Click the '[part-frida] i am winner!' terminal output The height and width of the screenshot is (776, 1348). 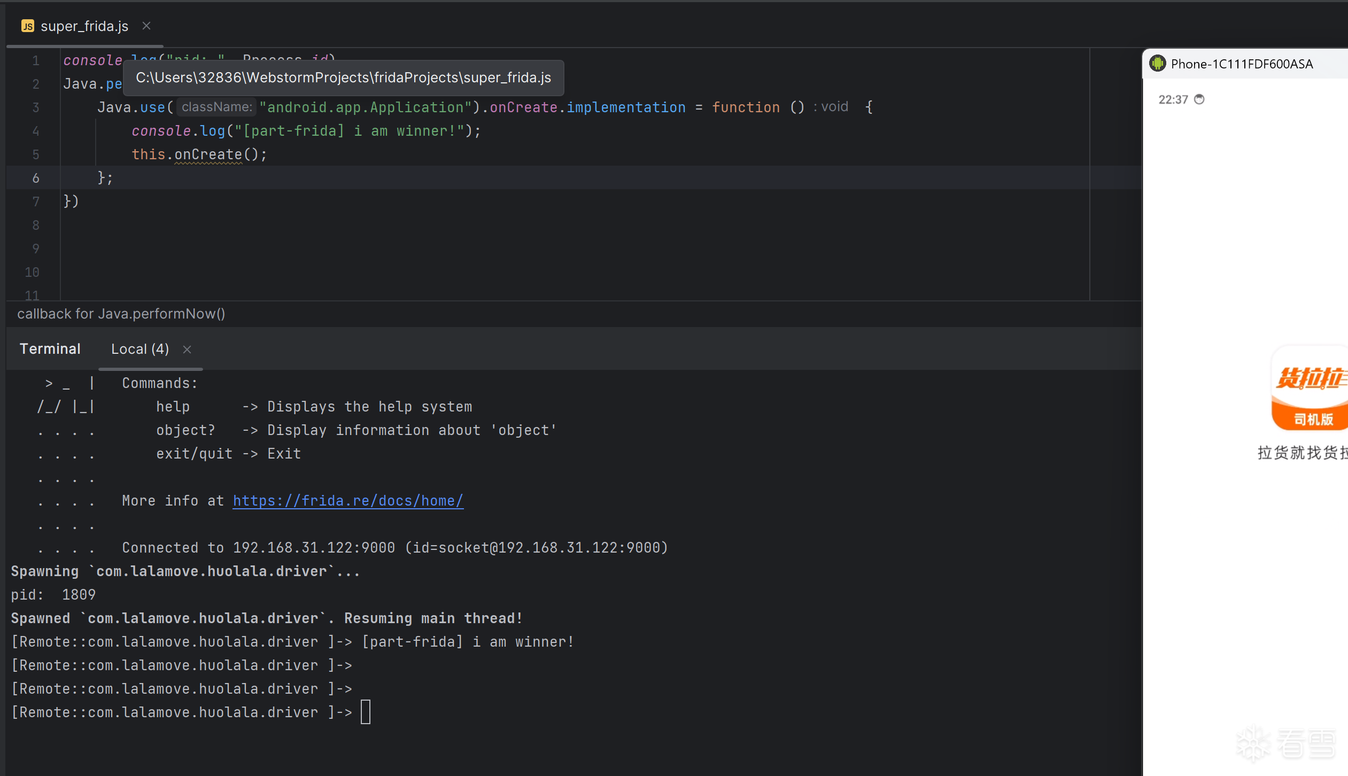point(468,641)
